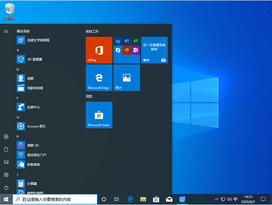Open 3D 查看器 from the app list
The width and height of the screenshot is (272, 205).
point(34,59)
